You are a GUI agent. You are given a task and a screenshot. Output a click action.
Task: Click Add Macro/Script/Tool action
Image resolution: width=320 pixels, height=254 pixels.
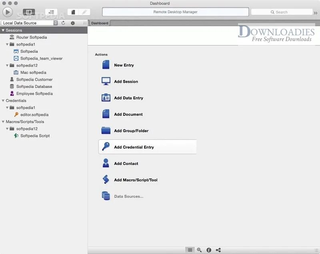pos(136,180)
